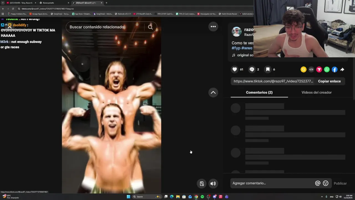This screenshot has height=200, width=355.
Task: Click the Windows taskbar Search box
Action: pyautogui.click(x=146, y=197)
